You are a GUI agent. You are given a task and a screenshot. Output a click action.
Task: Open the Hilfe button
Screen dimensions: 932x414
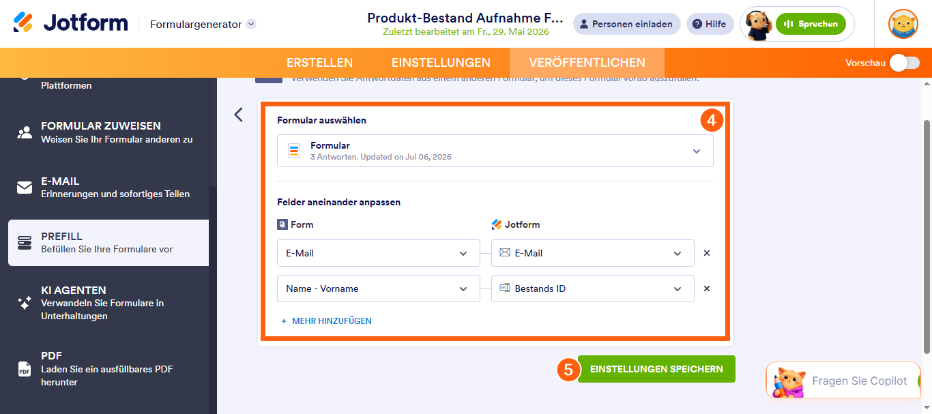coord(710,24)
